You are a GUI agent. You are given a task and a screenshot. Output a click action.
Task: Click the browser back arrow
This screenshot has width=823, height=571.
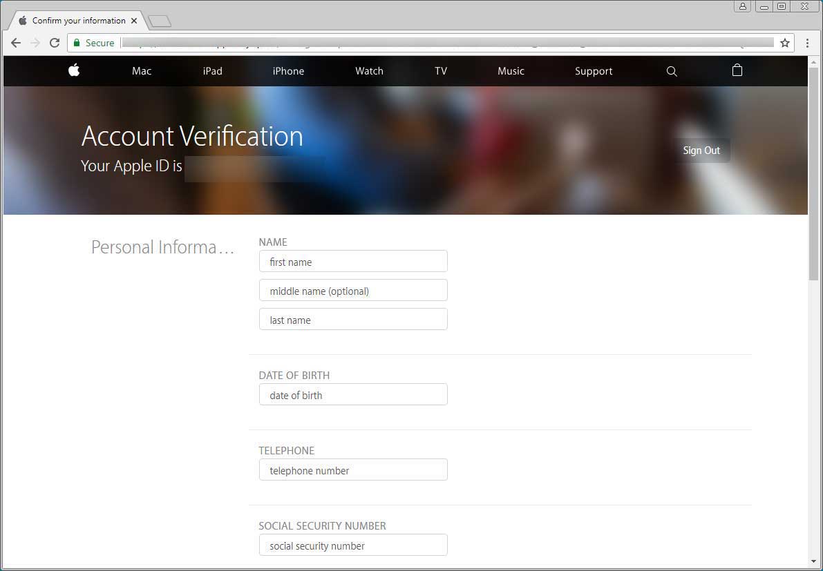[x=16, y=43]
